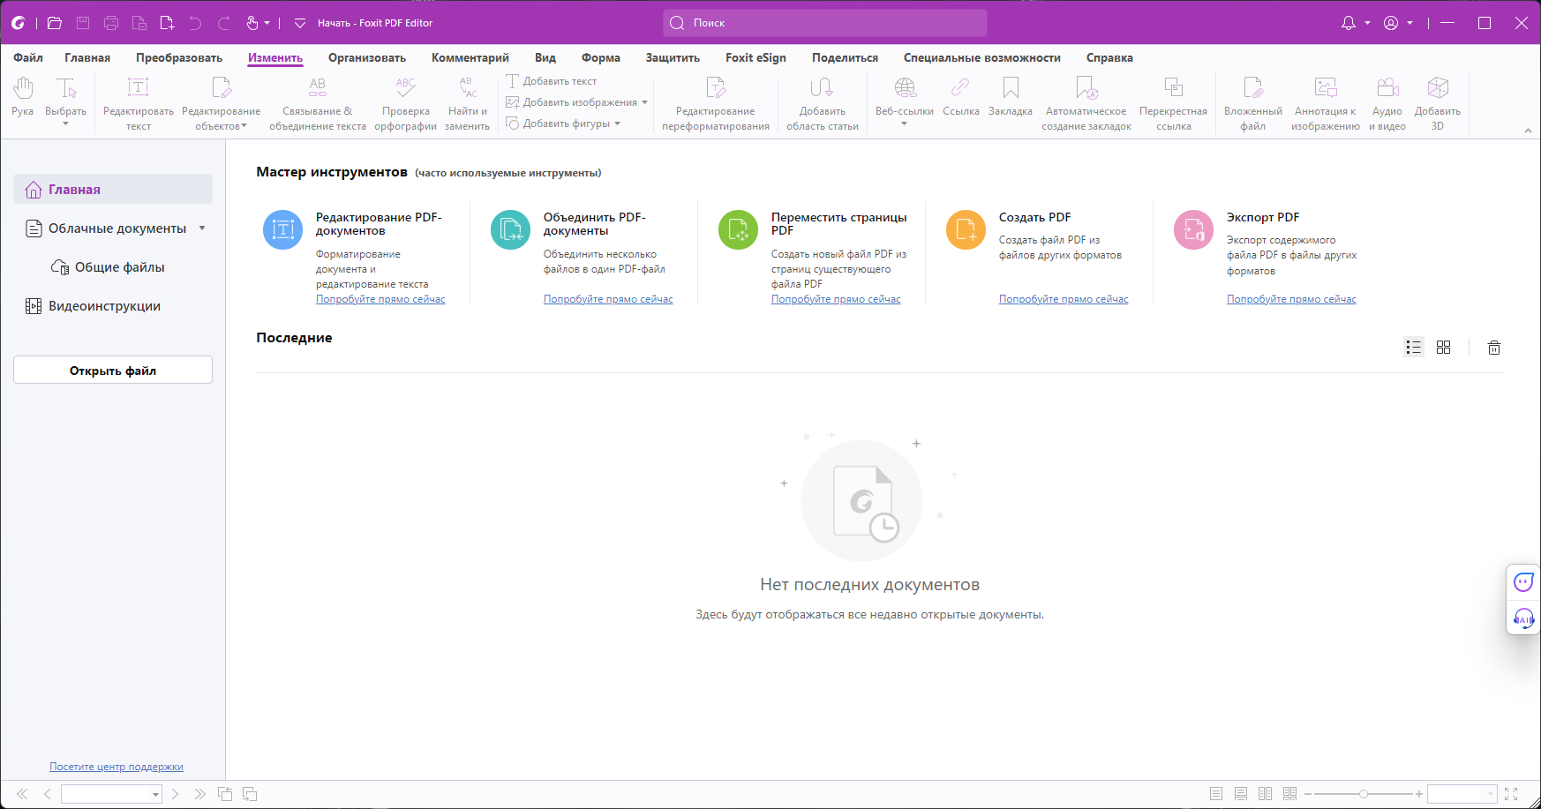Switch recent files to grid view

[1444, 348]
